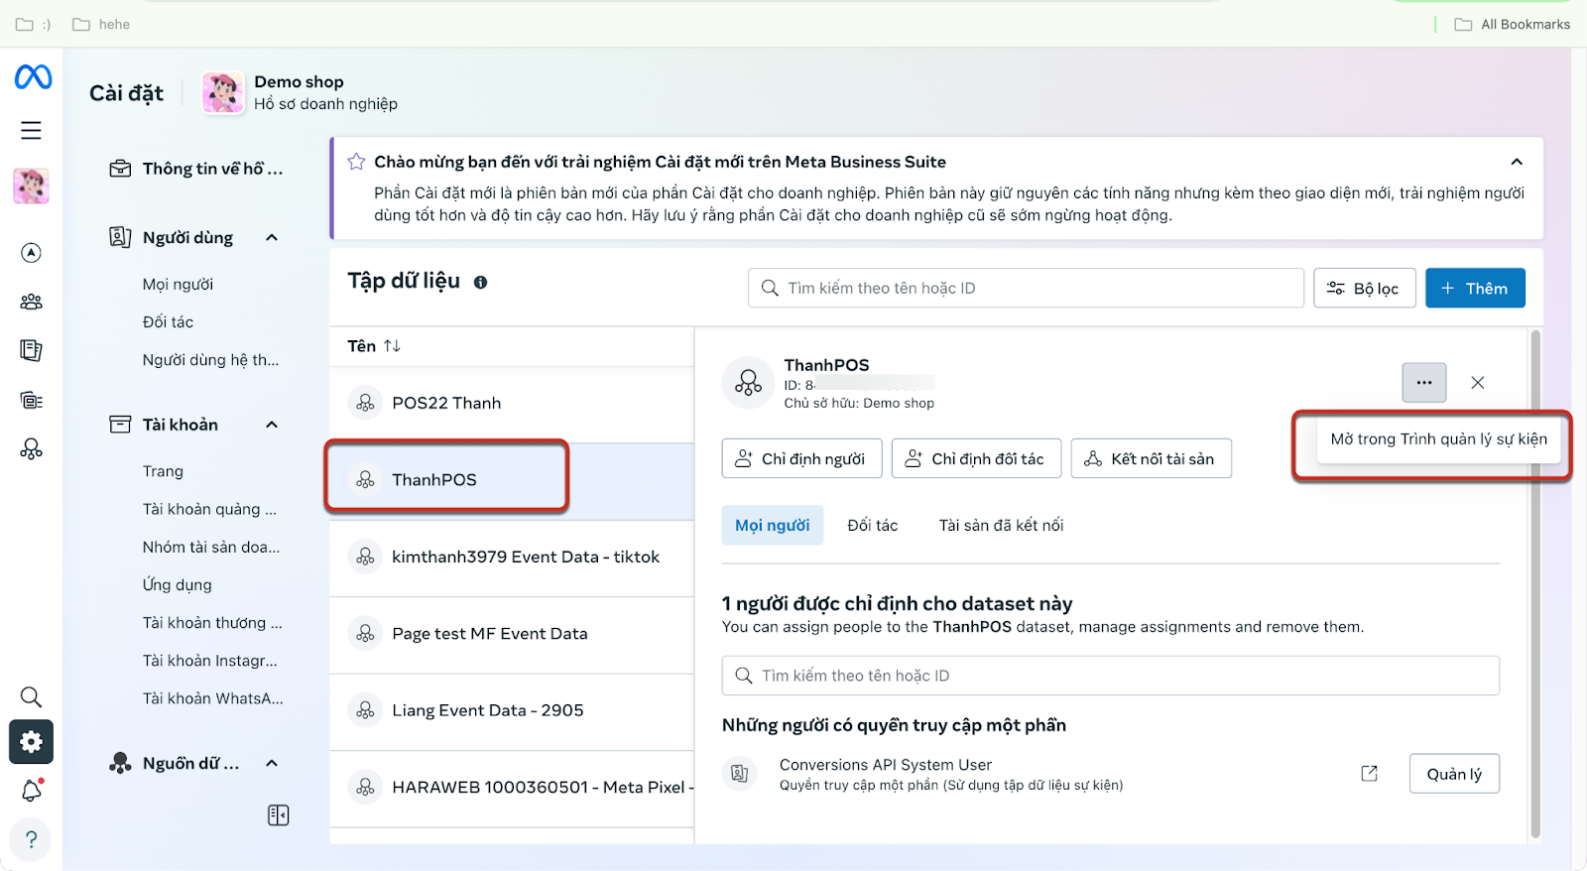Collapse the welcome banner chevron

(x=1516, y=162)
